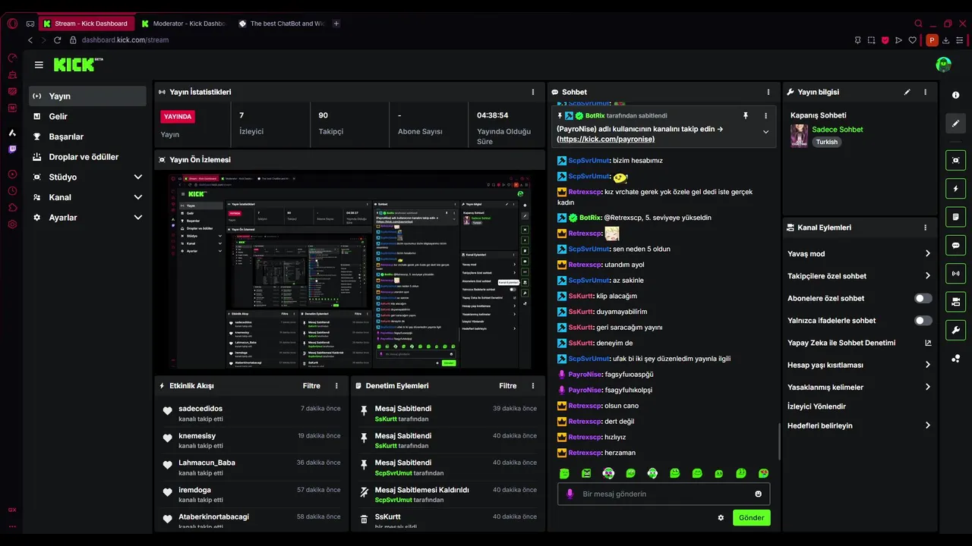Select the pencil edit icon in right toolbar
The image size is (972, 546).
[955, 123]
